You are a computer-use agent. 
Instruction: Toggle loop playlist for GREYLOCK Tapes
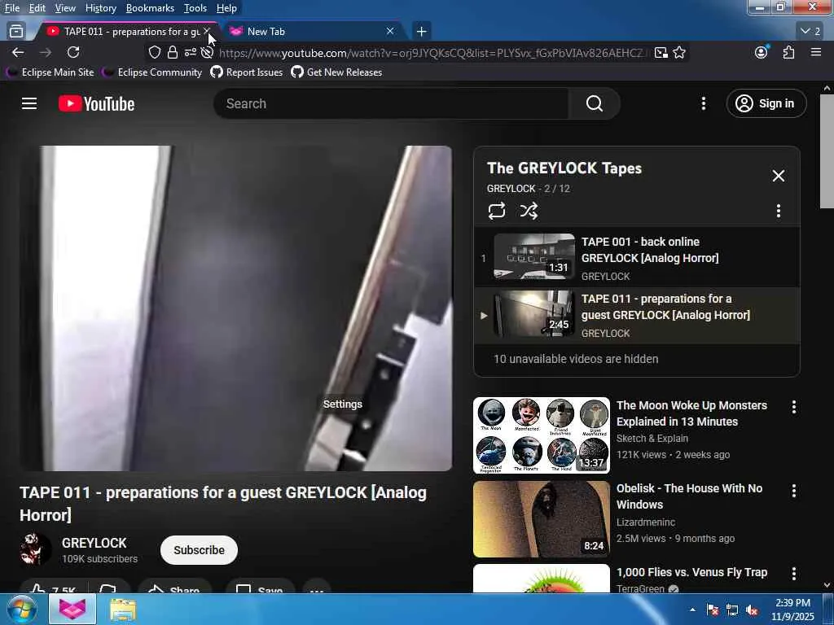pyautogui.click(x=496, y=211)
